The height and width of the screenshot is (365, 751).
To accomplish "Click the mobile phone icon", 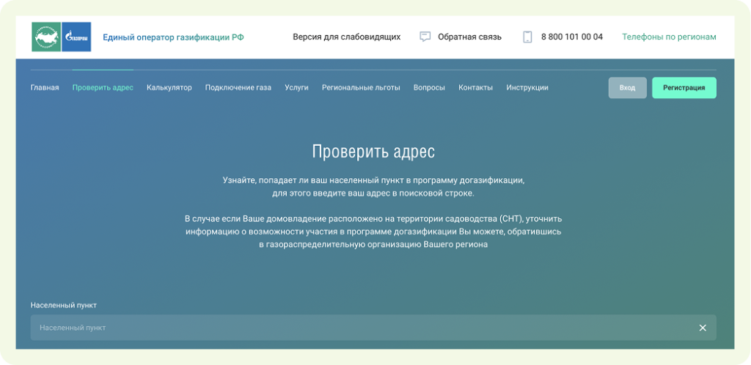I will tap(527, 37).
